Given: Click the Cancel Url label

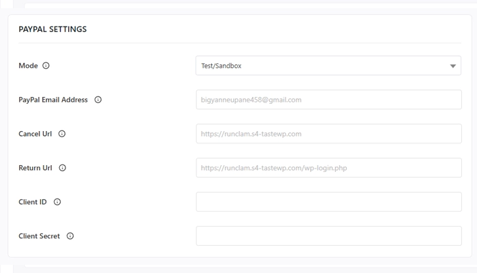Looking at the screenshot, I should pyautogui.click(x=35, y=134).
